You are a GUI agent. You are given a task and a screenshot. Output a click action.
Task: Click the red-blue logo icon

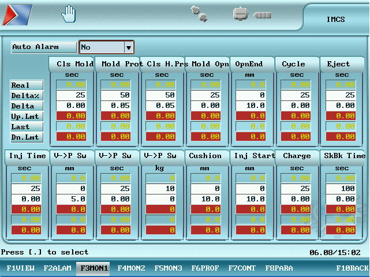pyautogui.click(x=17, y=15)
